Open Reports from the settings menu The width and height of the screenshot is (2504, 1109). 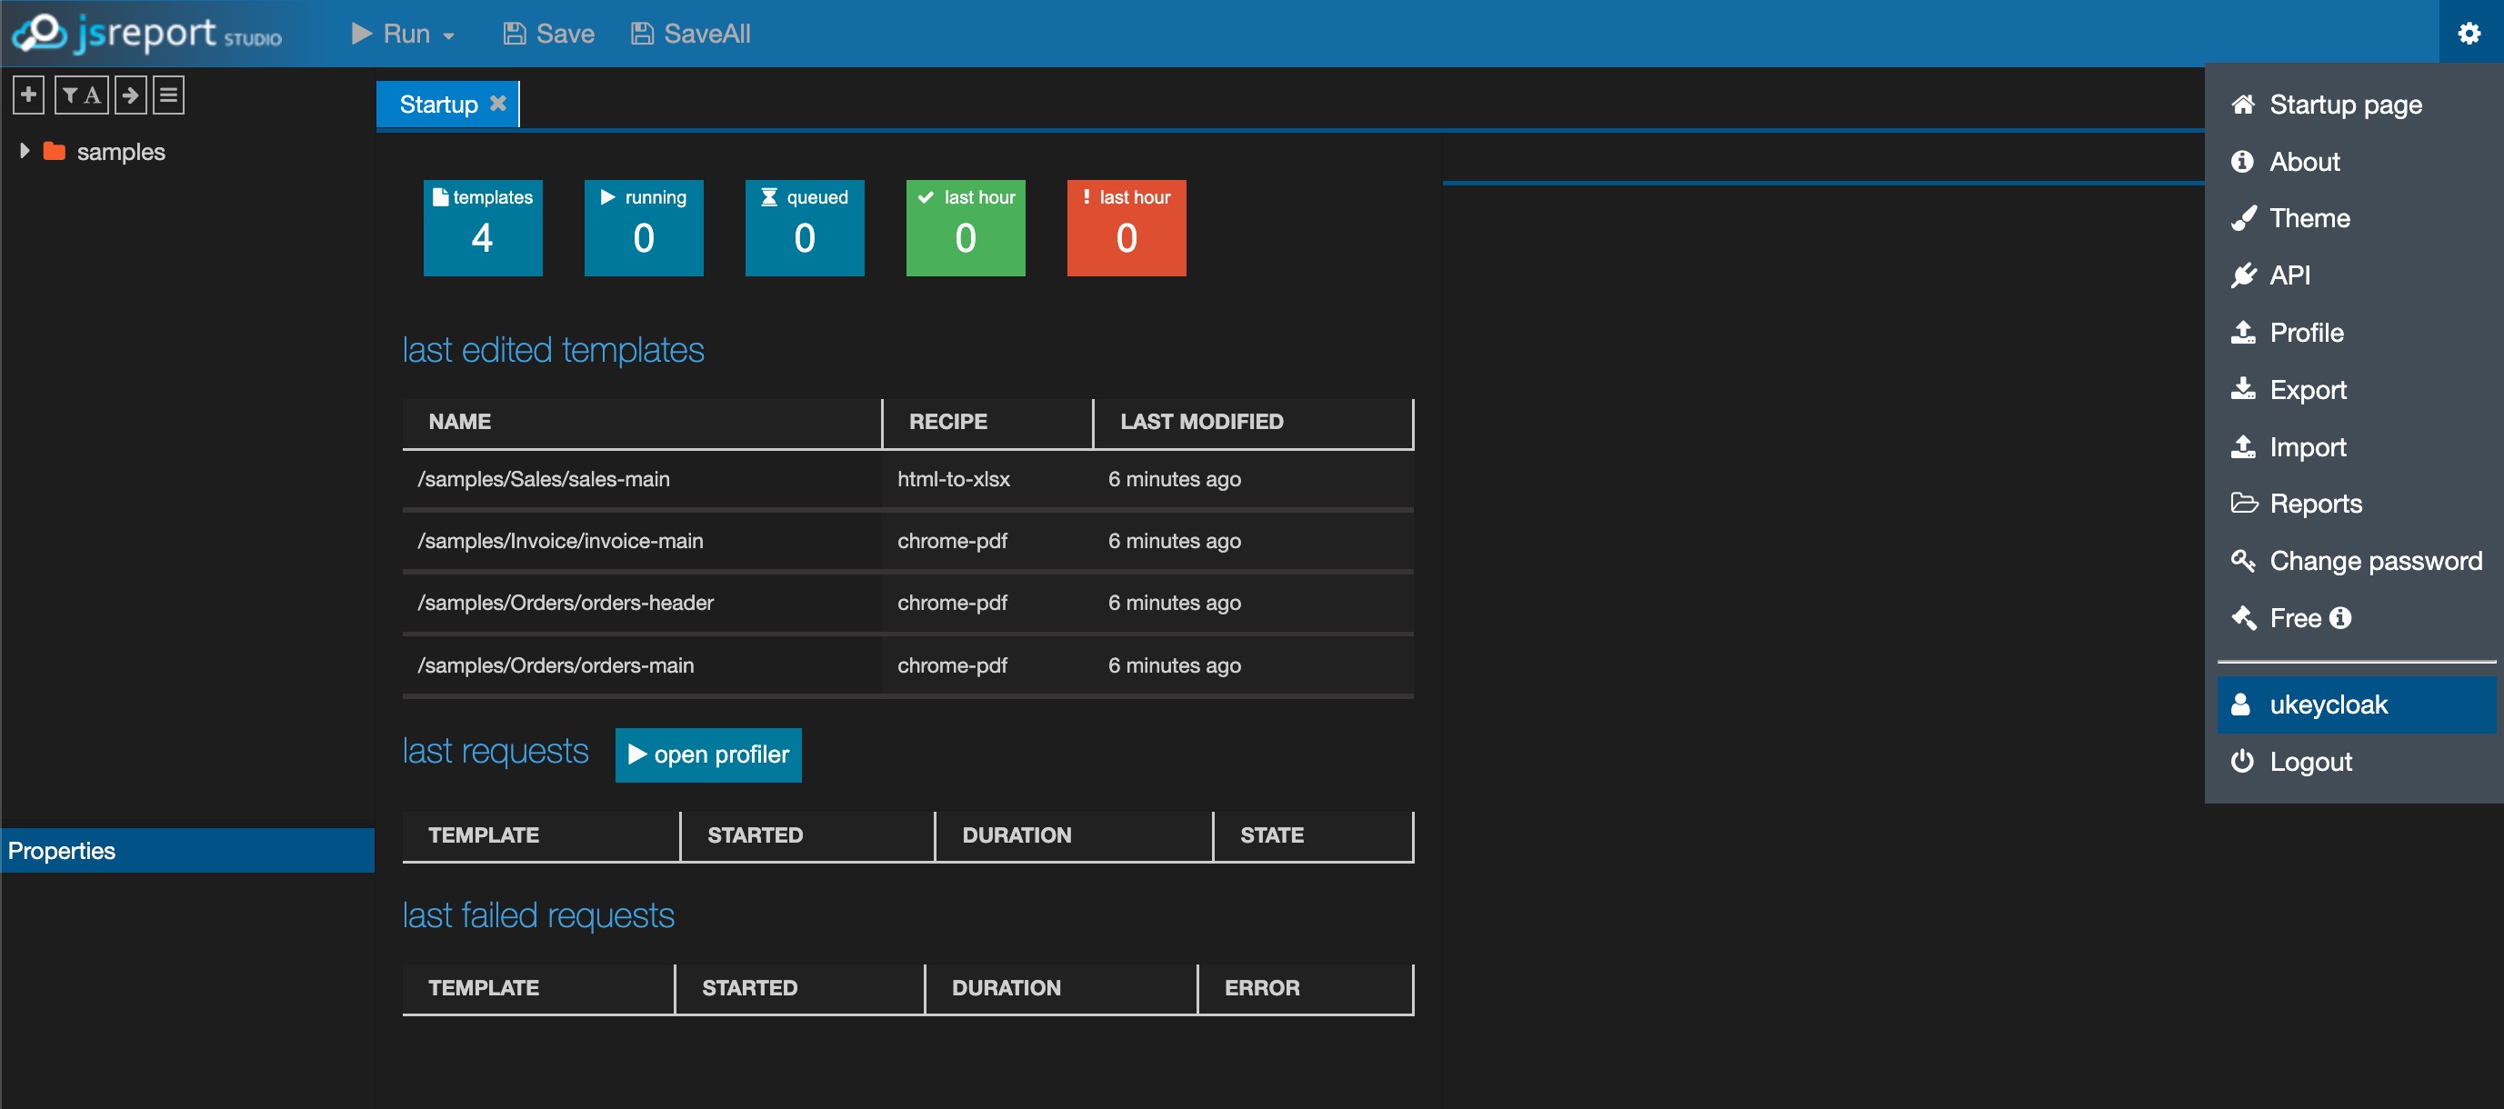[x=2354, y=504]
